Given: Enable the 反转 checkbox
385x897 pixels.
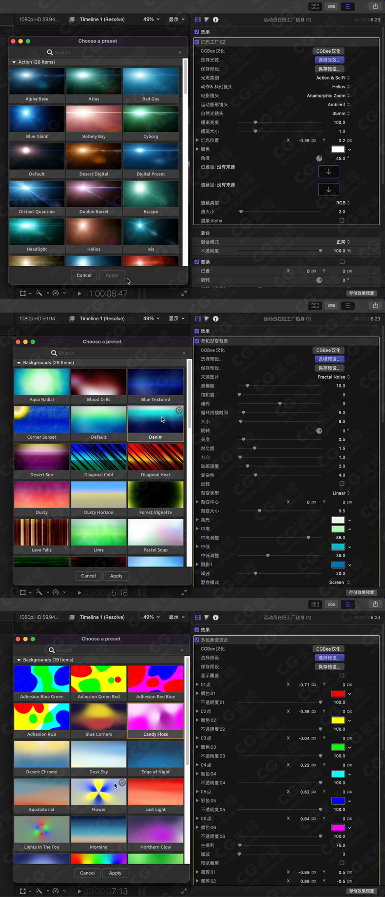Looking at the screenshot, I should (342, 484).
